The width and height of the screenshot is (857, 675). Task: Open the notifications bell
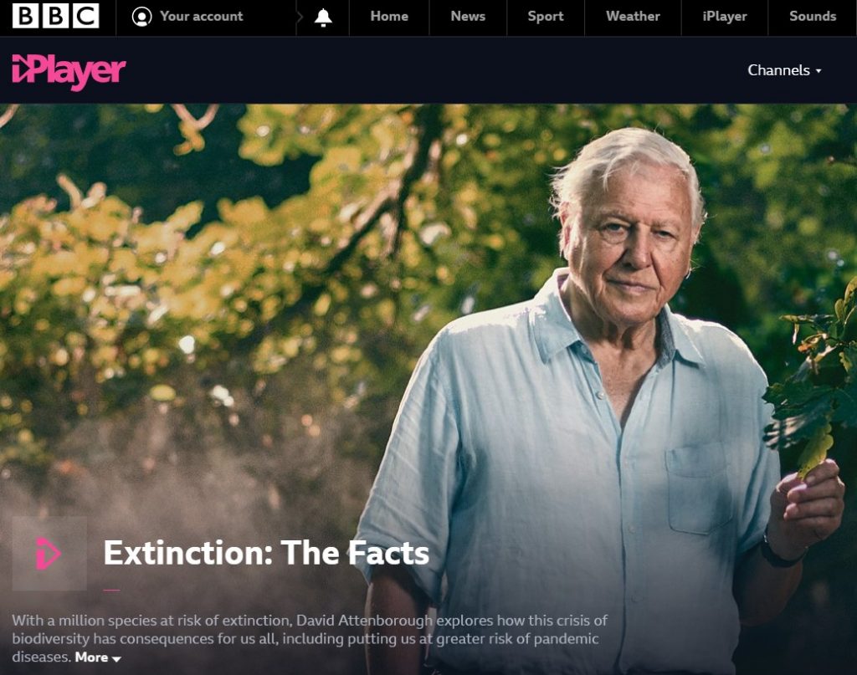coord(323,18)
